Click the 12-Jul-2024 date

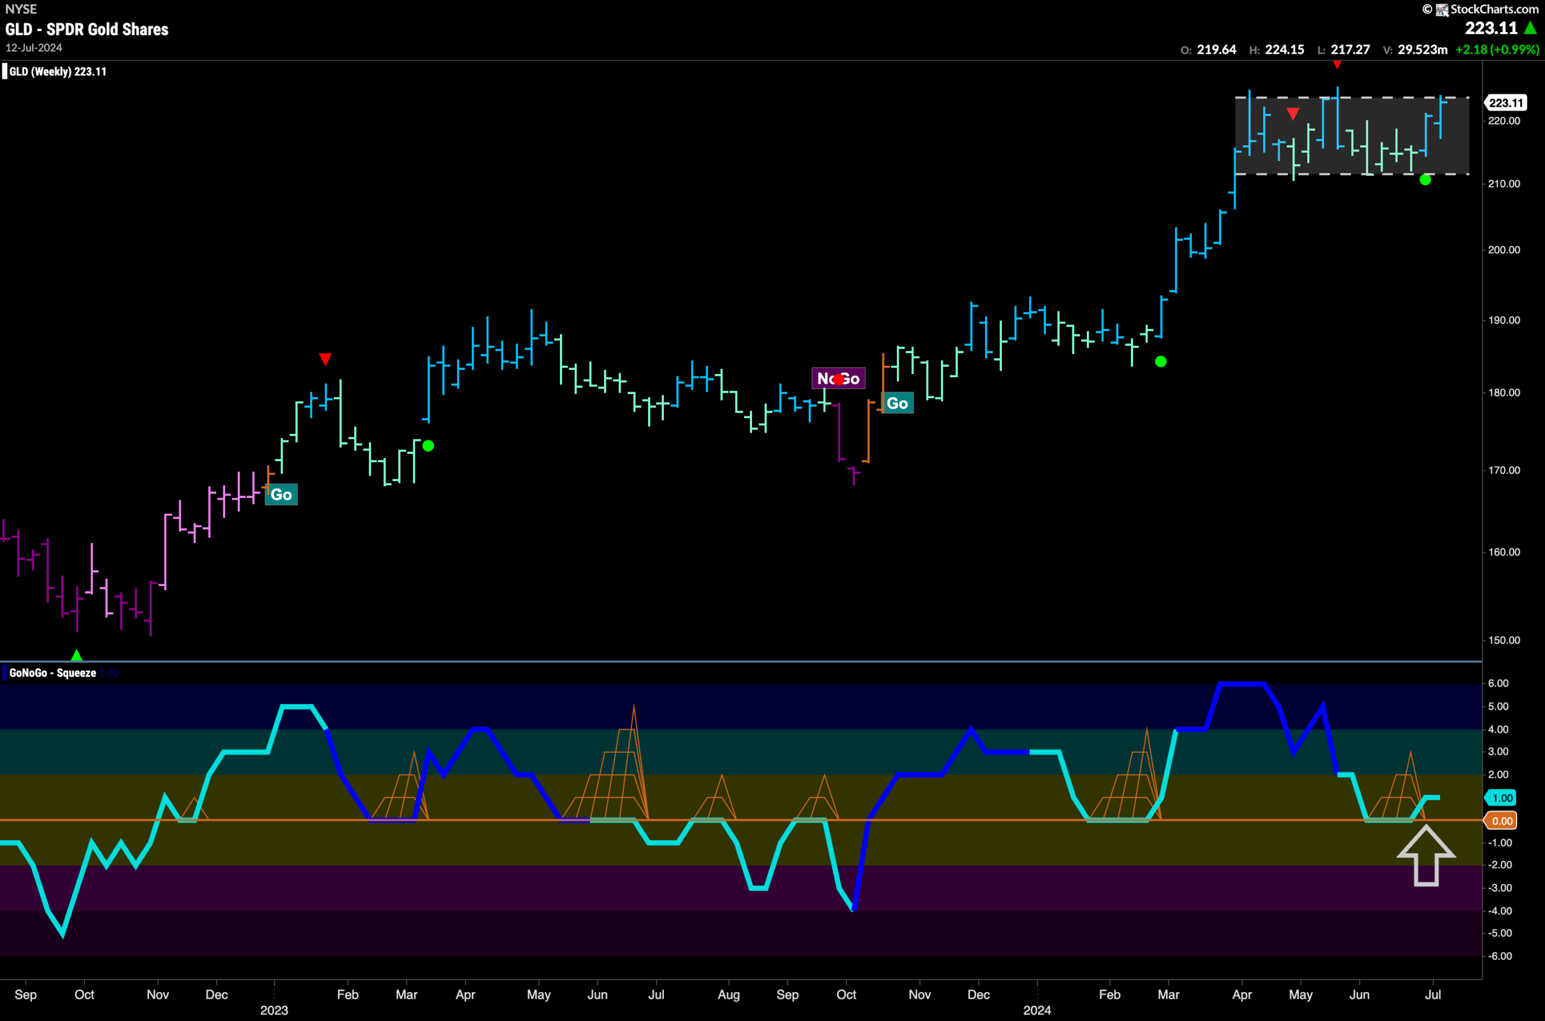34,48
